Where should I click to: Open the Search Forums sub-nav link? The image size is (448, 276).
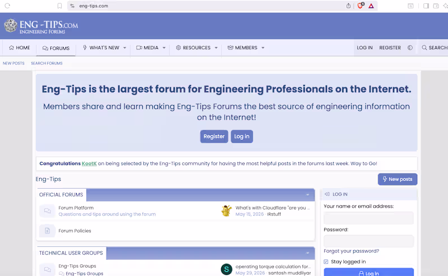[x=46, y=63]
